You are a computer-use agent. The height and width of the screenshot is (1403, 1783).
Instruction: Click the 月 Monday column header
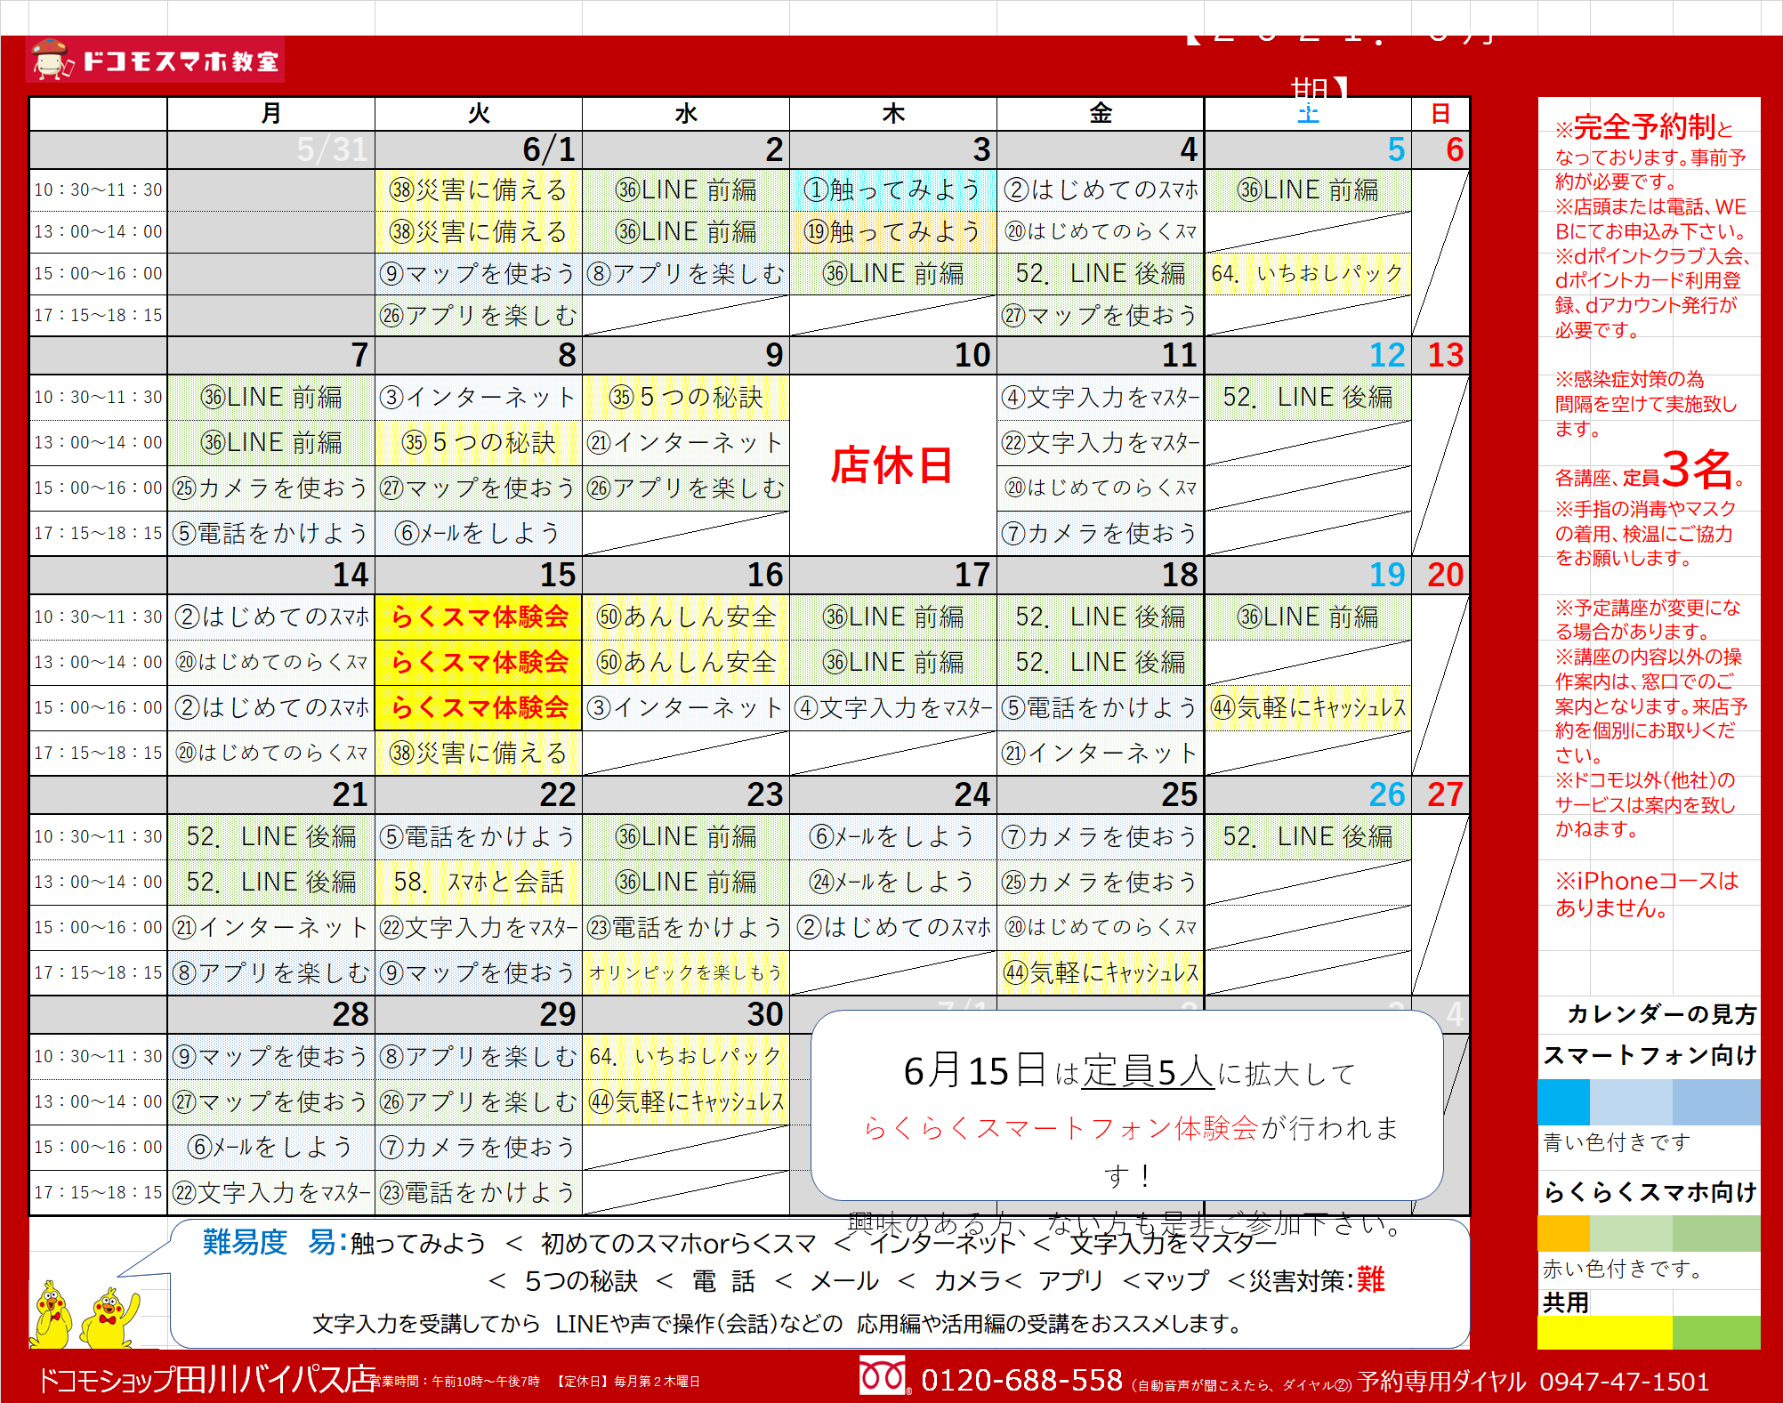270,114
